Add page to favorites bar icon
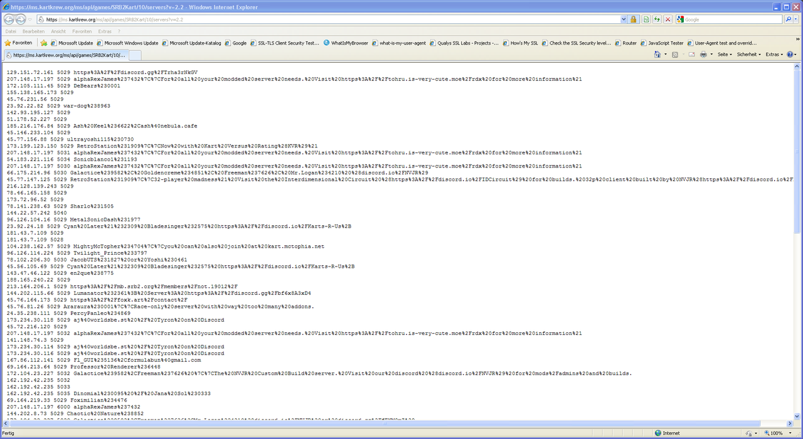803x439 pixels. [x=44, y=43]
